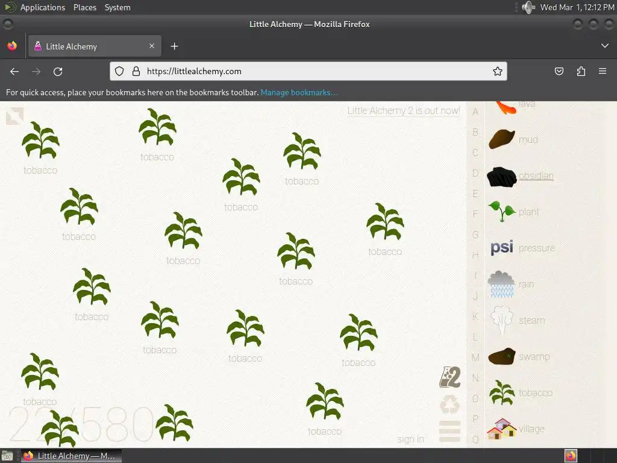Reload the page
The image size is (617, 463).
(58, 71)
